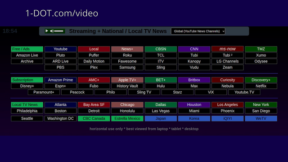This screenshot has width=288, height=162.
Task: Open Tubi
Action: pos(194,55)
